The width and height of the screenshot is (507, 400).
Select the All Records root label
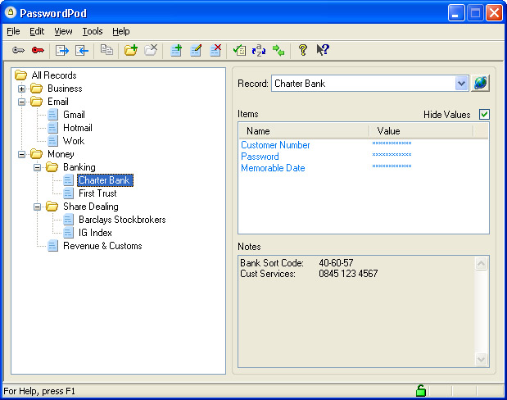click(x=54, y=75)
